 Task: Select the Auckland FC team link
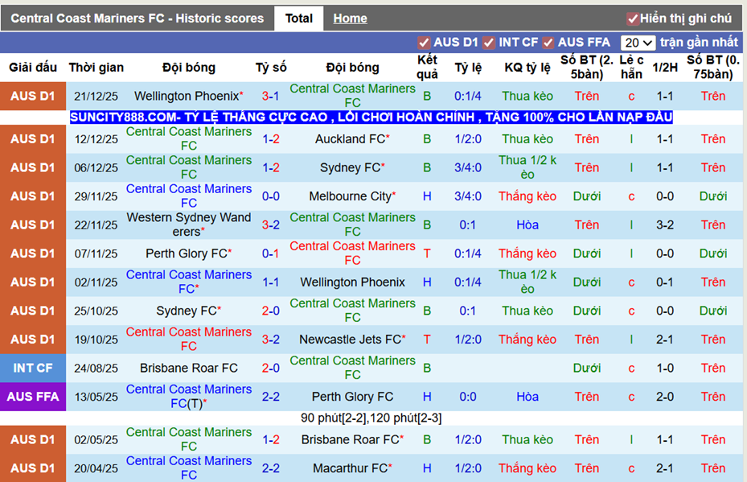[x=350, y=138]
